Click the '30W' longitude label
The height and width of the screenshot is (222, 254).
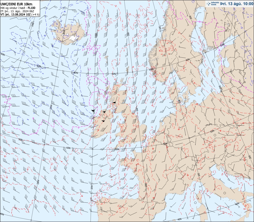[33, 25]
